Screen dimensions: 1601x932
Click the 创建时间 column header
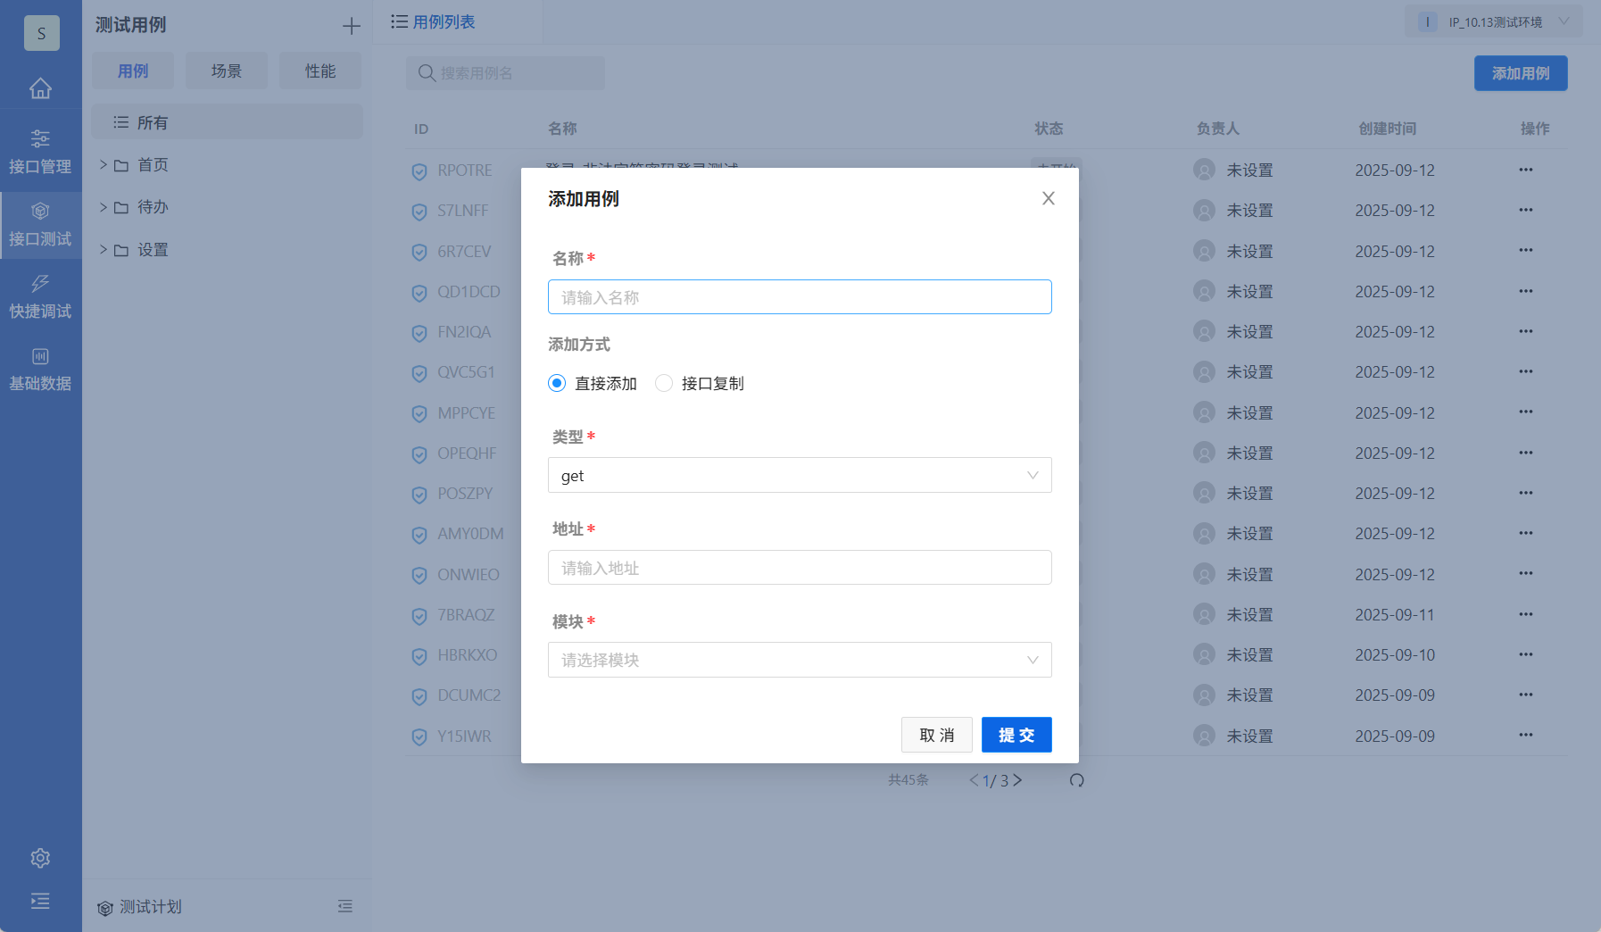pos(1388,129)
